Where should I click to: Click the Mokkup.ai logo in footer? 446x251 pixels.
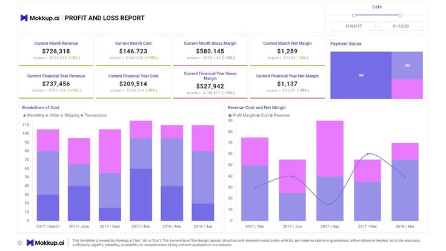45,243
